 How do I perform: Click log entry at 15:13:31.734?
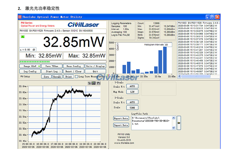pos(197,26)
